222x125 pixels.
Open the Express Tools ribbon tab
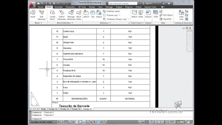point(150,7)
